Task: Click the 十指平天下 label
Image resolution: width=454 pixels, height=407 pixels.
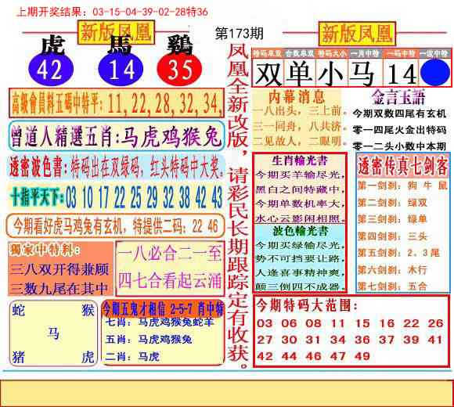Action: [x=37, y=197]
